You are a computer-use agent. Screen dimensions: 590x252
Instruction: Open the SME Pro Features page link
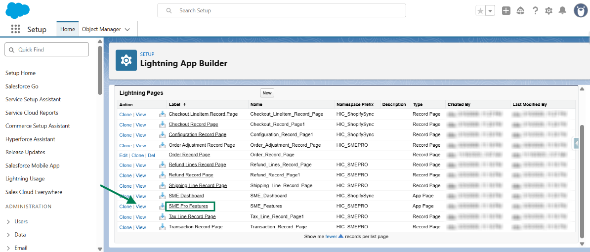click(x=188, y=206)
